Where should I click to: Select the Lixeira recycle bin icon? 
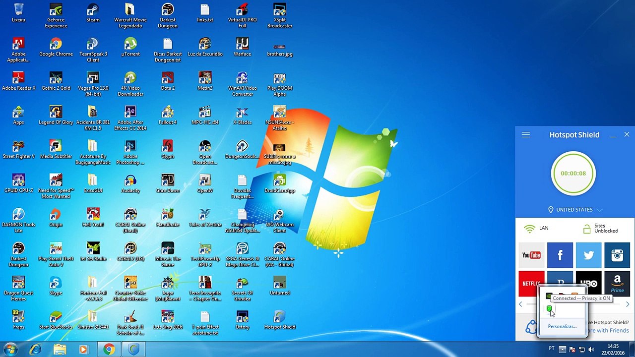point(18,13)
